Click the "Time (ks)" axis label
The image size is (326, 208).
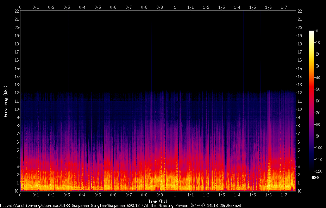pyautogui.click(x=158, y=201)
